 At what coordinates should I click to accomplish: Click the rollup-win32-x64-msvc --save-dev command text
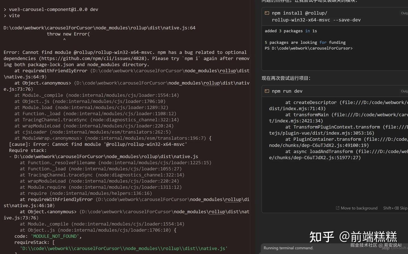316,20
